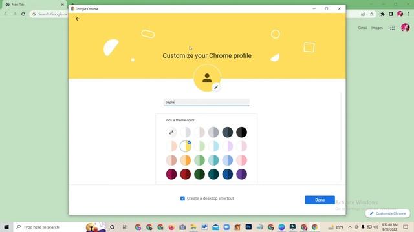This screenshot has width=414, height=232.
Task: Open Cortana circle on the taskbar
Action: tap(112, 227)
